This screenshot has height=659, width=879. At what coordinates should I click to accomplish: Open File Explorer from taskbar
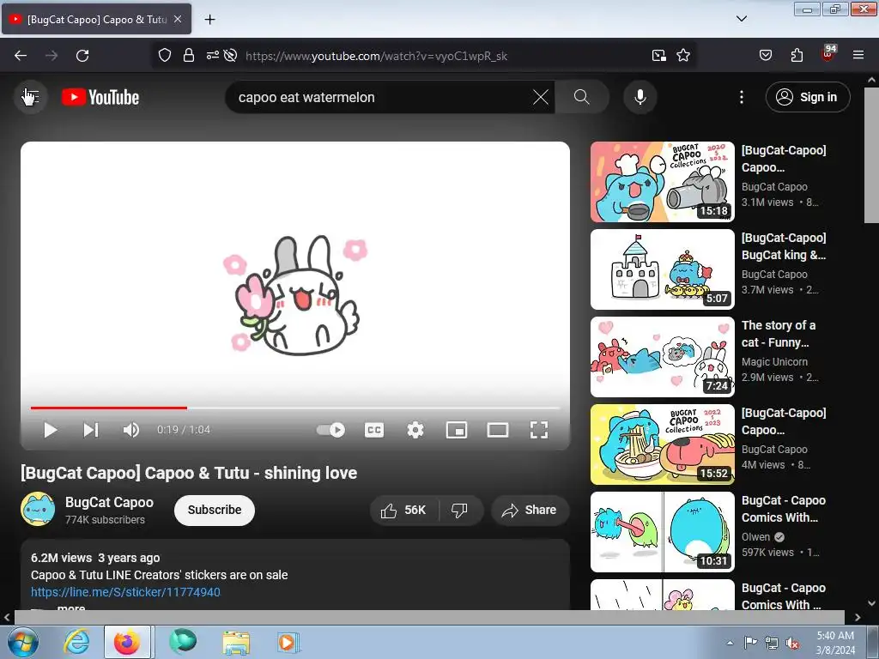pos(236,642)
